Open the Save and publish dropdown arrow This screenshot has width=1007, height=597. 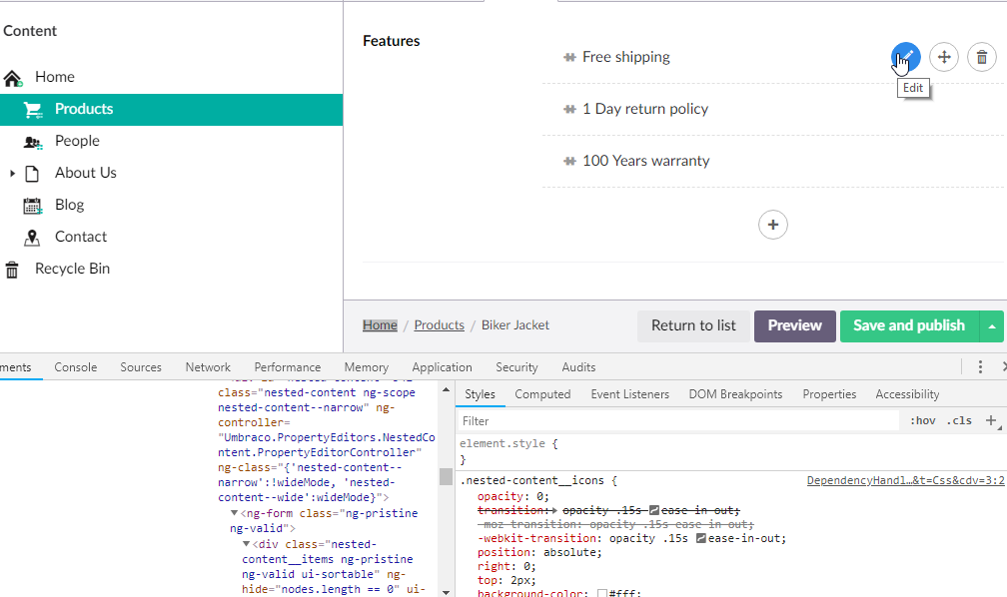click(991, 325)
